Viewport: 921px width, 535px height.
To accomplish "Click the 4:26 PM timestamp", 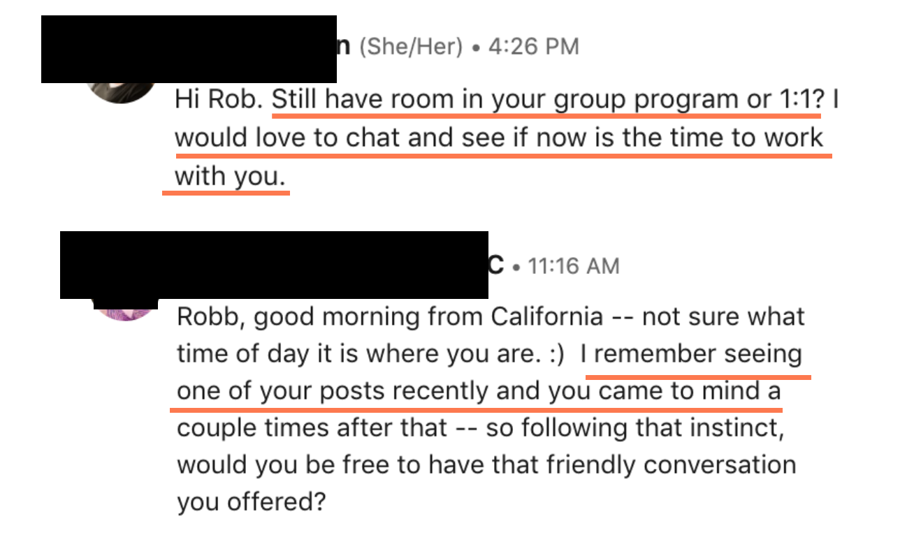I will point(533,47).
